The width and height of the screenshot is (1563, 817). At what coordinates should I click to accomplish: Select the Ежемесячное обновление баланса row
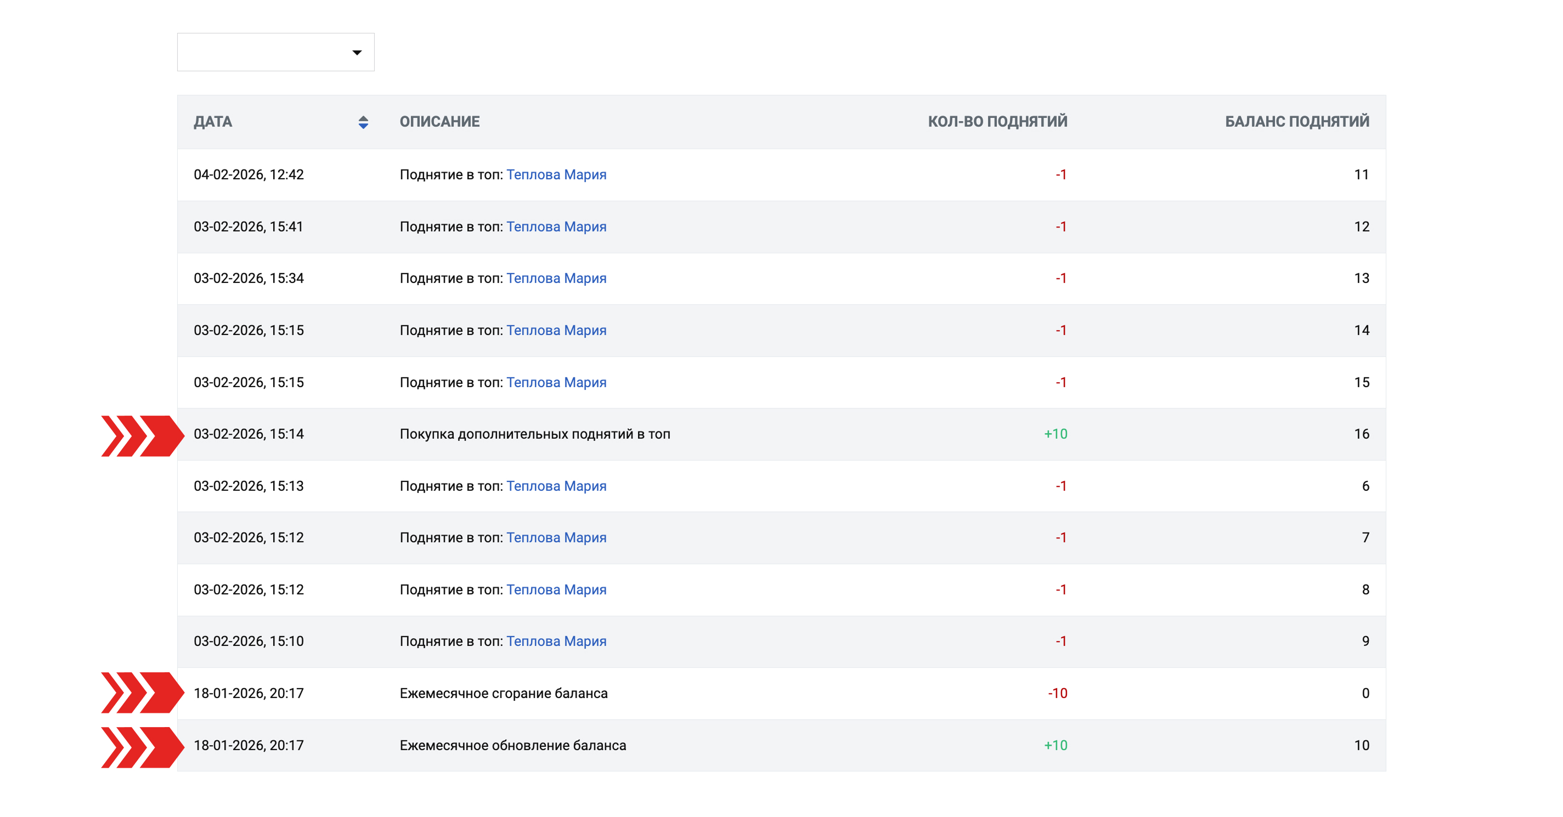coord(513,745)
